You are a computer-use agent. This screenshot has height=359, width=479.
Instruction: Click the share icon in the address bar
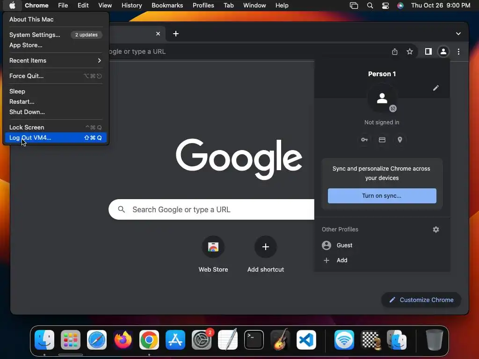[395, 51]
